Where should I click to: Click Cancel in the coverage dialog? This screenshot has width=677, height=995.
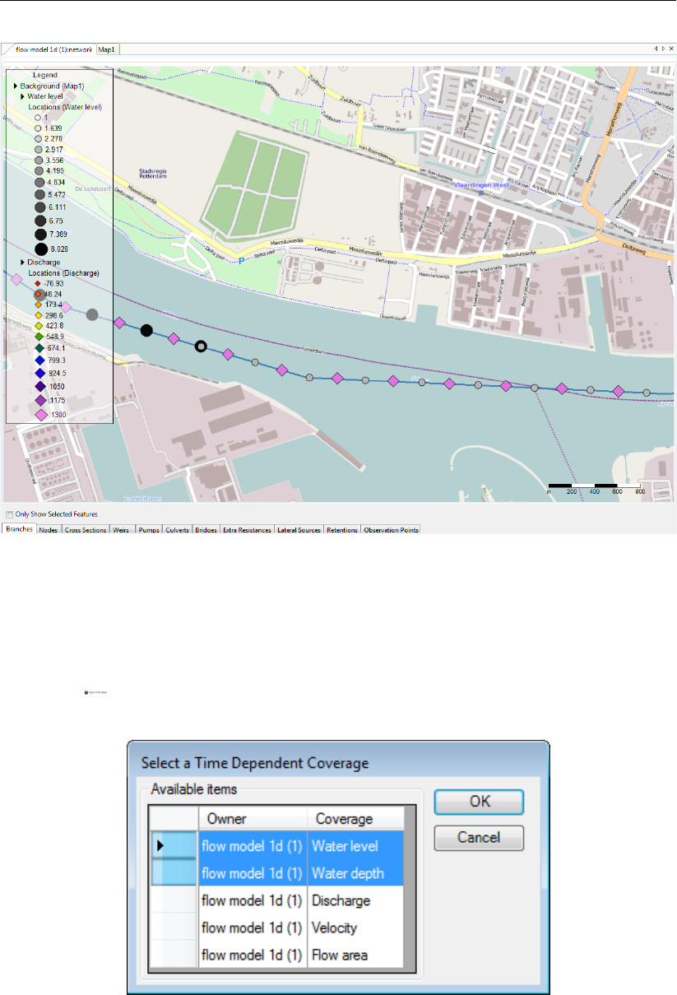479,838
